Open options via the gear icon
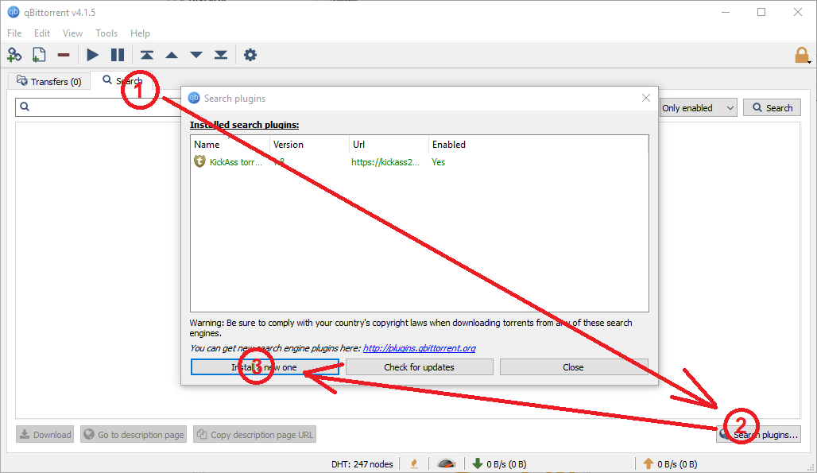Viewport: 817px width, 473px height. (x=250, y=55)
